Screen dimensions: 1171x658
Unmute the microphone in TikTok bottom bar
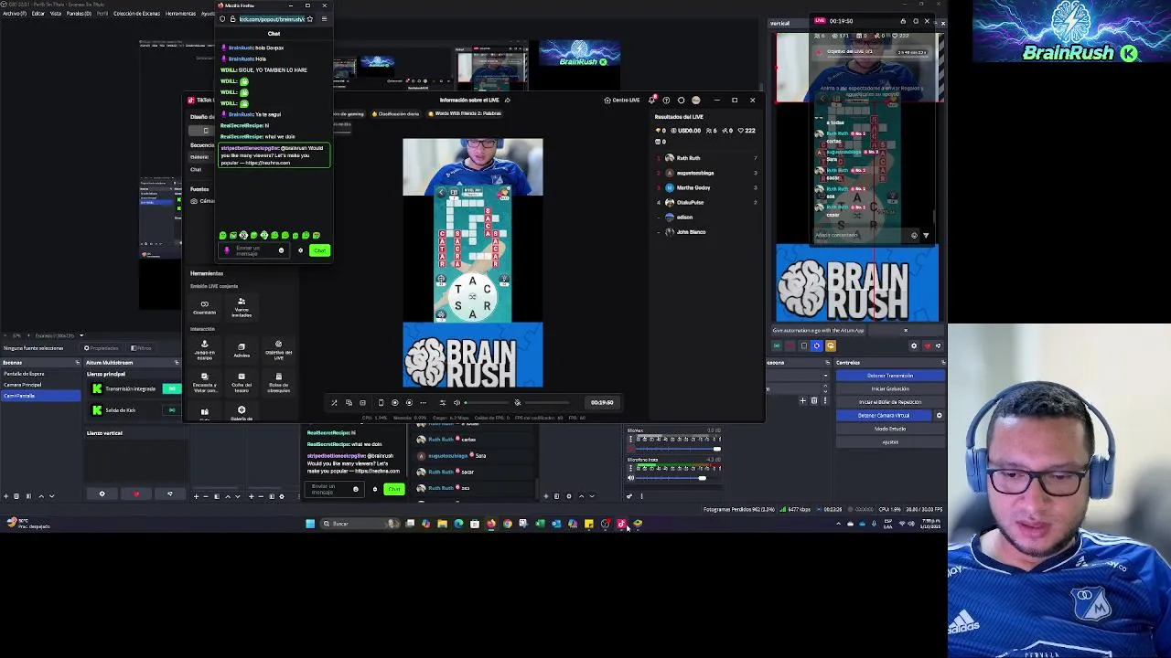click(x=518, y=402)
